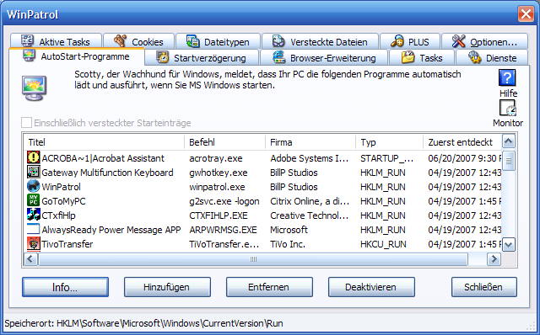Click the GoToMyPC green row icon
Screen dimensions: 540x335
[34, 200]
